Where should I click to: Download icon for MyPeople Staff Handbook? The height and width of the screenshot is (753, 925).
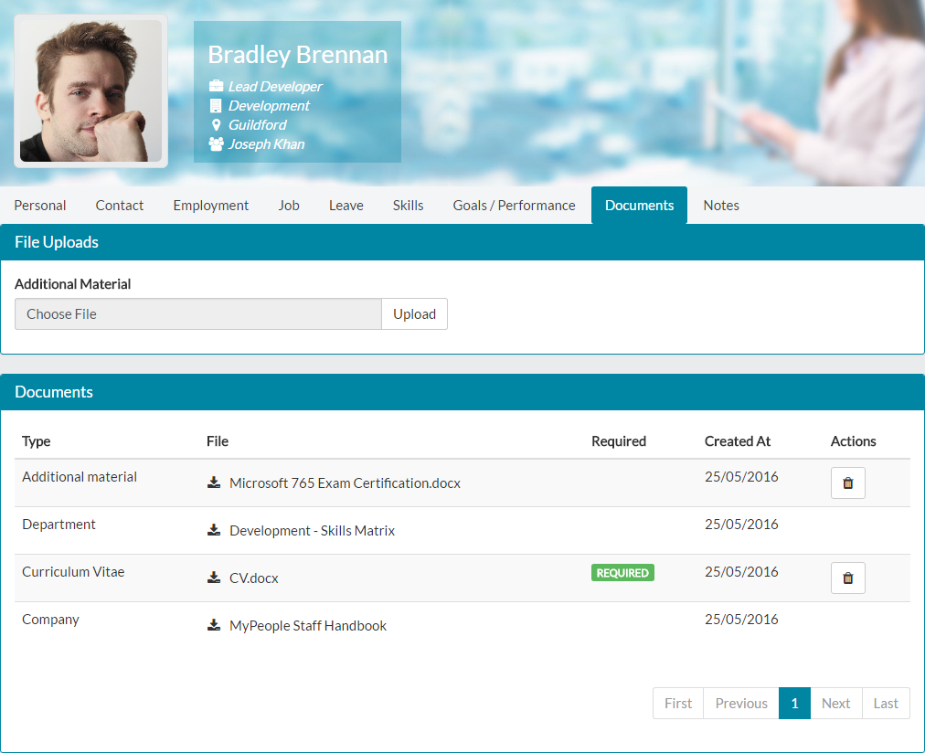pos(214,625)
